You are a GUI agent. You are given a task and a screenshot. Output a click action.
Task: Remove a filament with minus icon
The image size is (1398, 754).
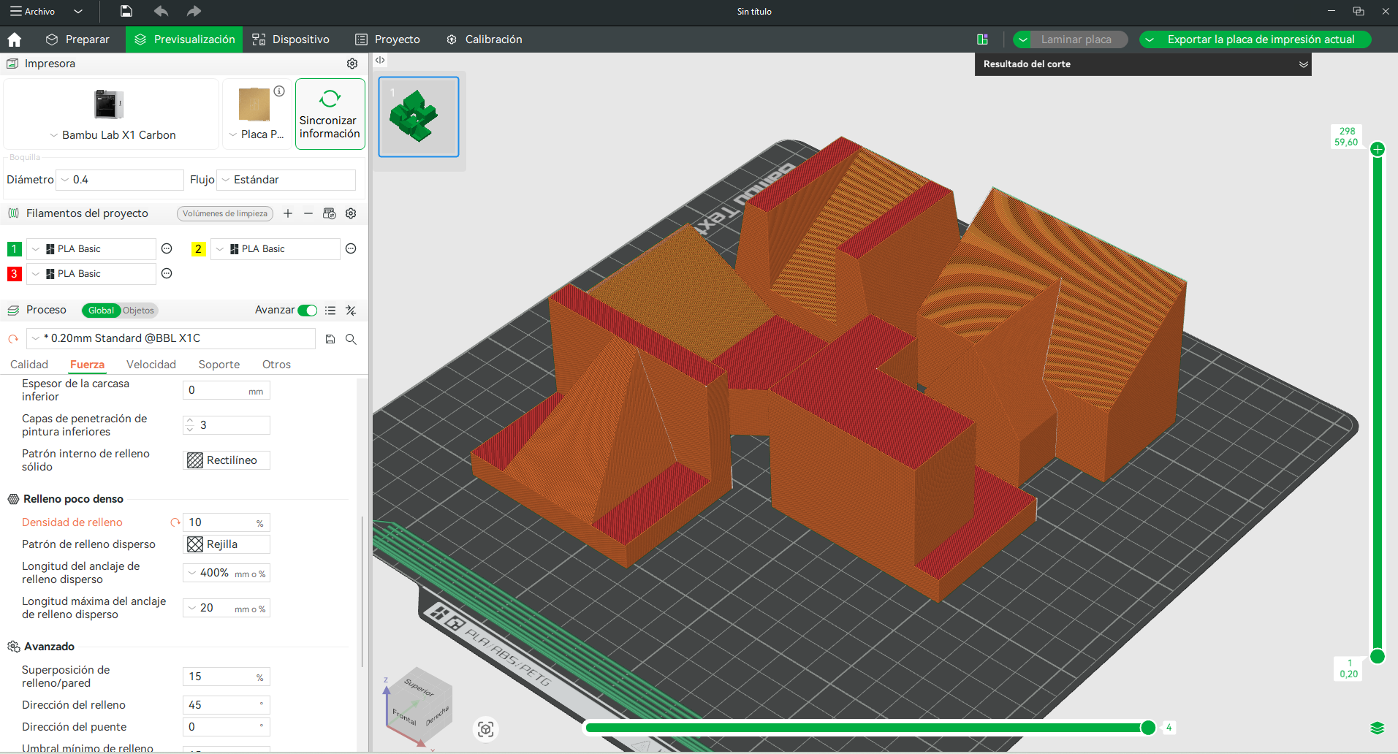tap(308, 213)
